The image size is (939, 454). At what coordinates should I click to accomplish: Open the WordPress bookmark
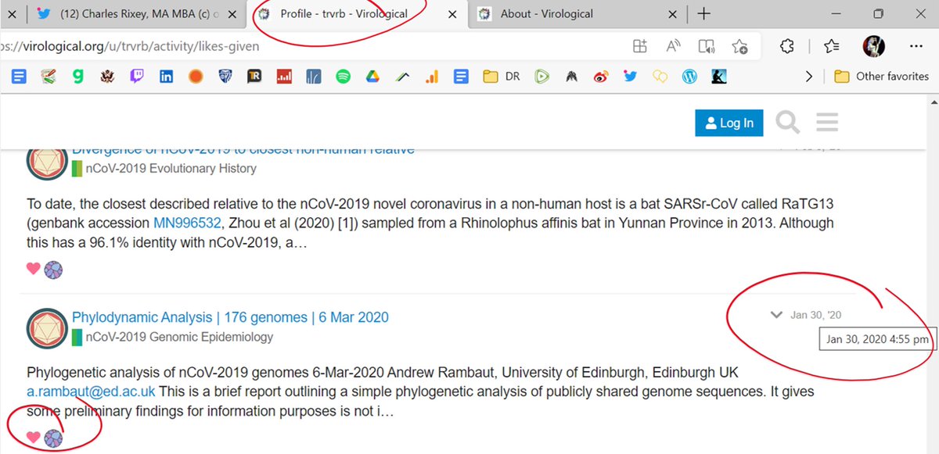coord(689,76)
